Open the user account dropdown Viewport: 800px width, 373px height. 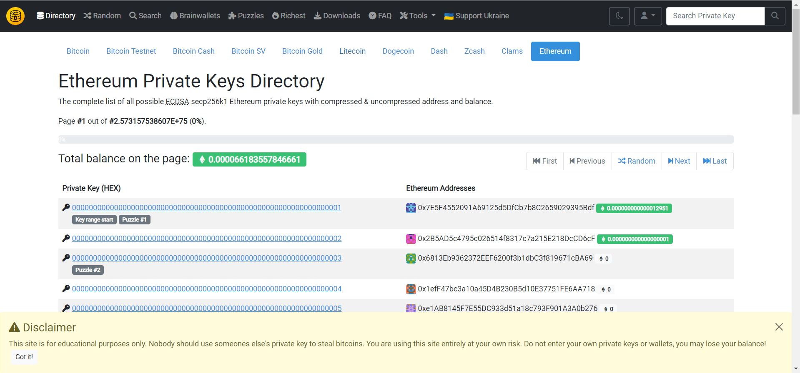point(647,16)
